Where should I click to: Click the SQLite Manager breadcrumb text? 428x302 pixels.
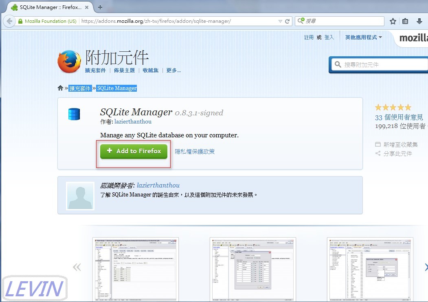(117, 88)
